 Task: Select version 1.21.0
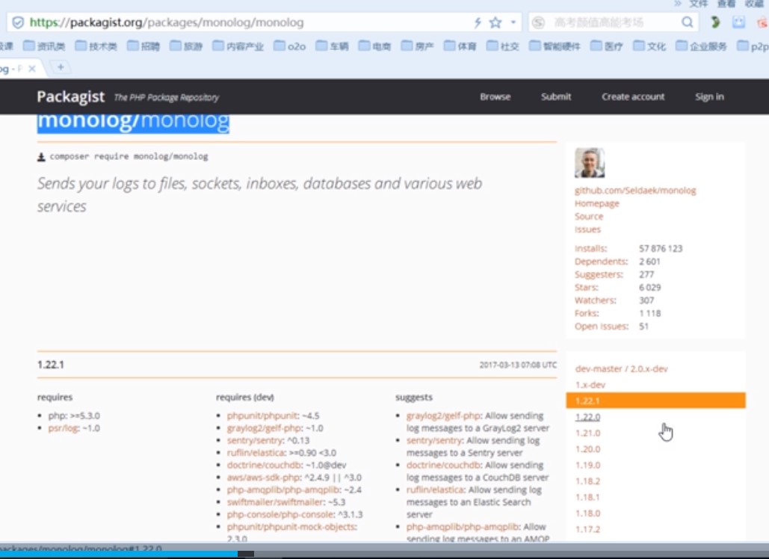click(587, 433)
